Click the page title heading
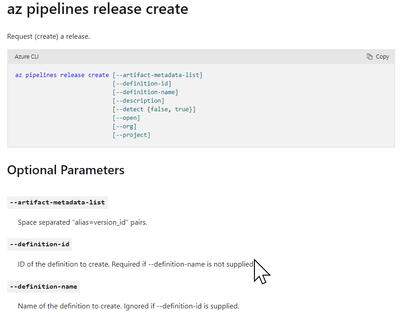The image size is (406, 317). tap(97, 9)
